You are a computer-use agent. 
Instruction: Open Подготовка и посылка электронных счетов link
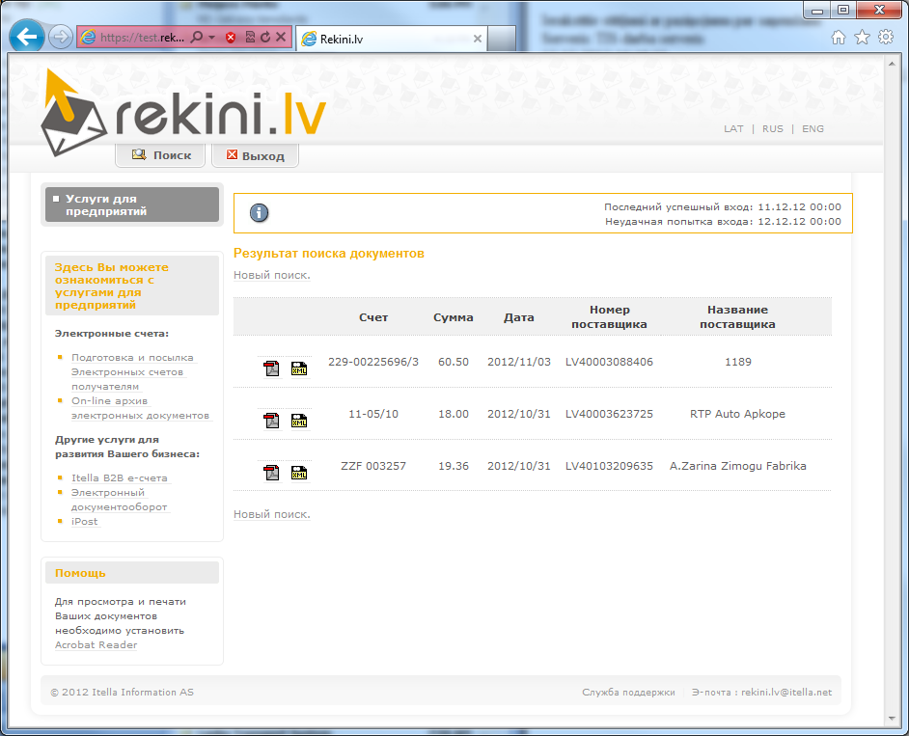pos(132,372)
